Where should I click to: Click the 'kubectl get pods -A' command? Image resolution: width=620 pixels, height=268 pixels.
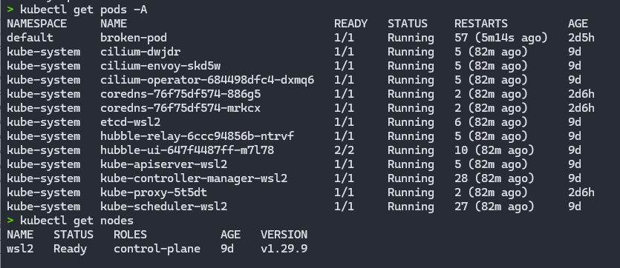tap(83, 10)
